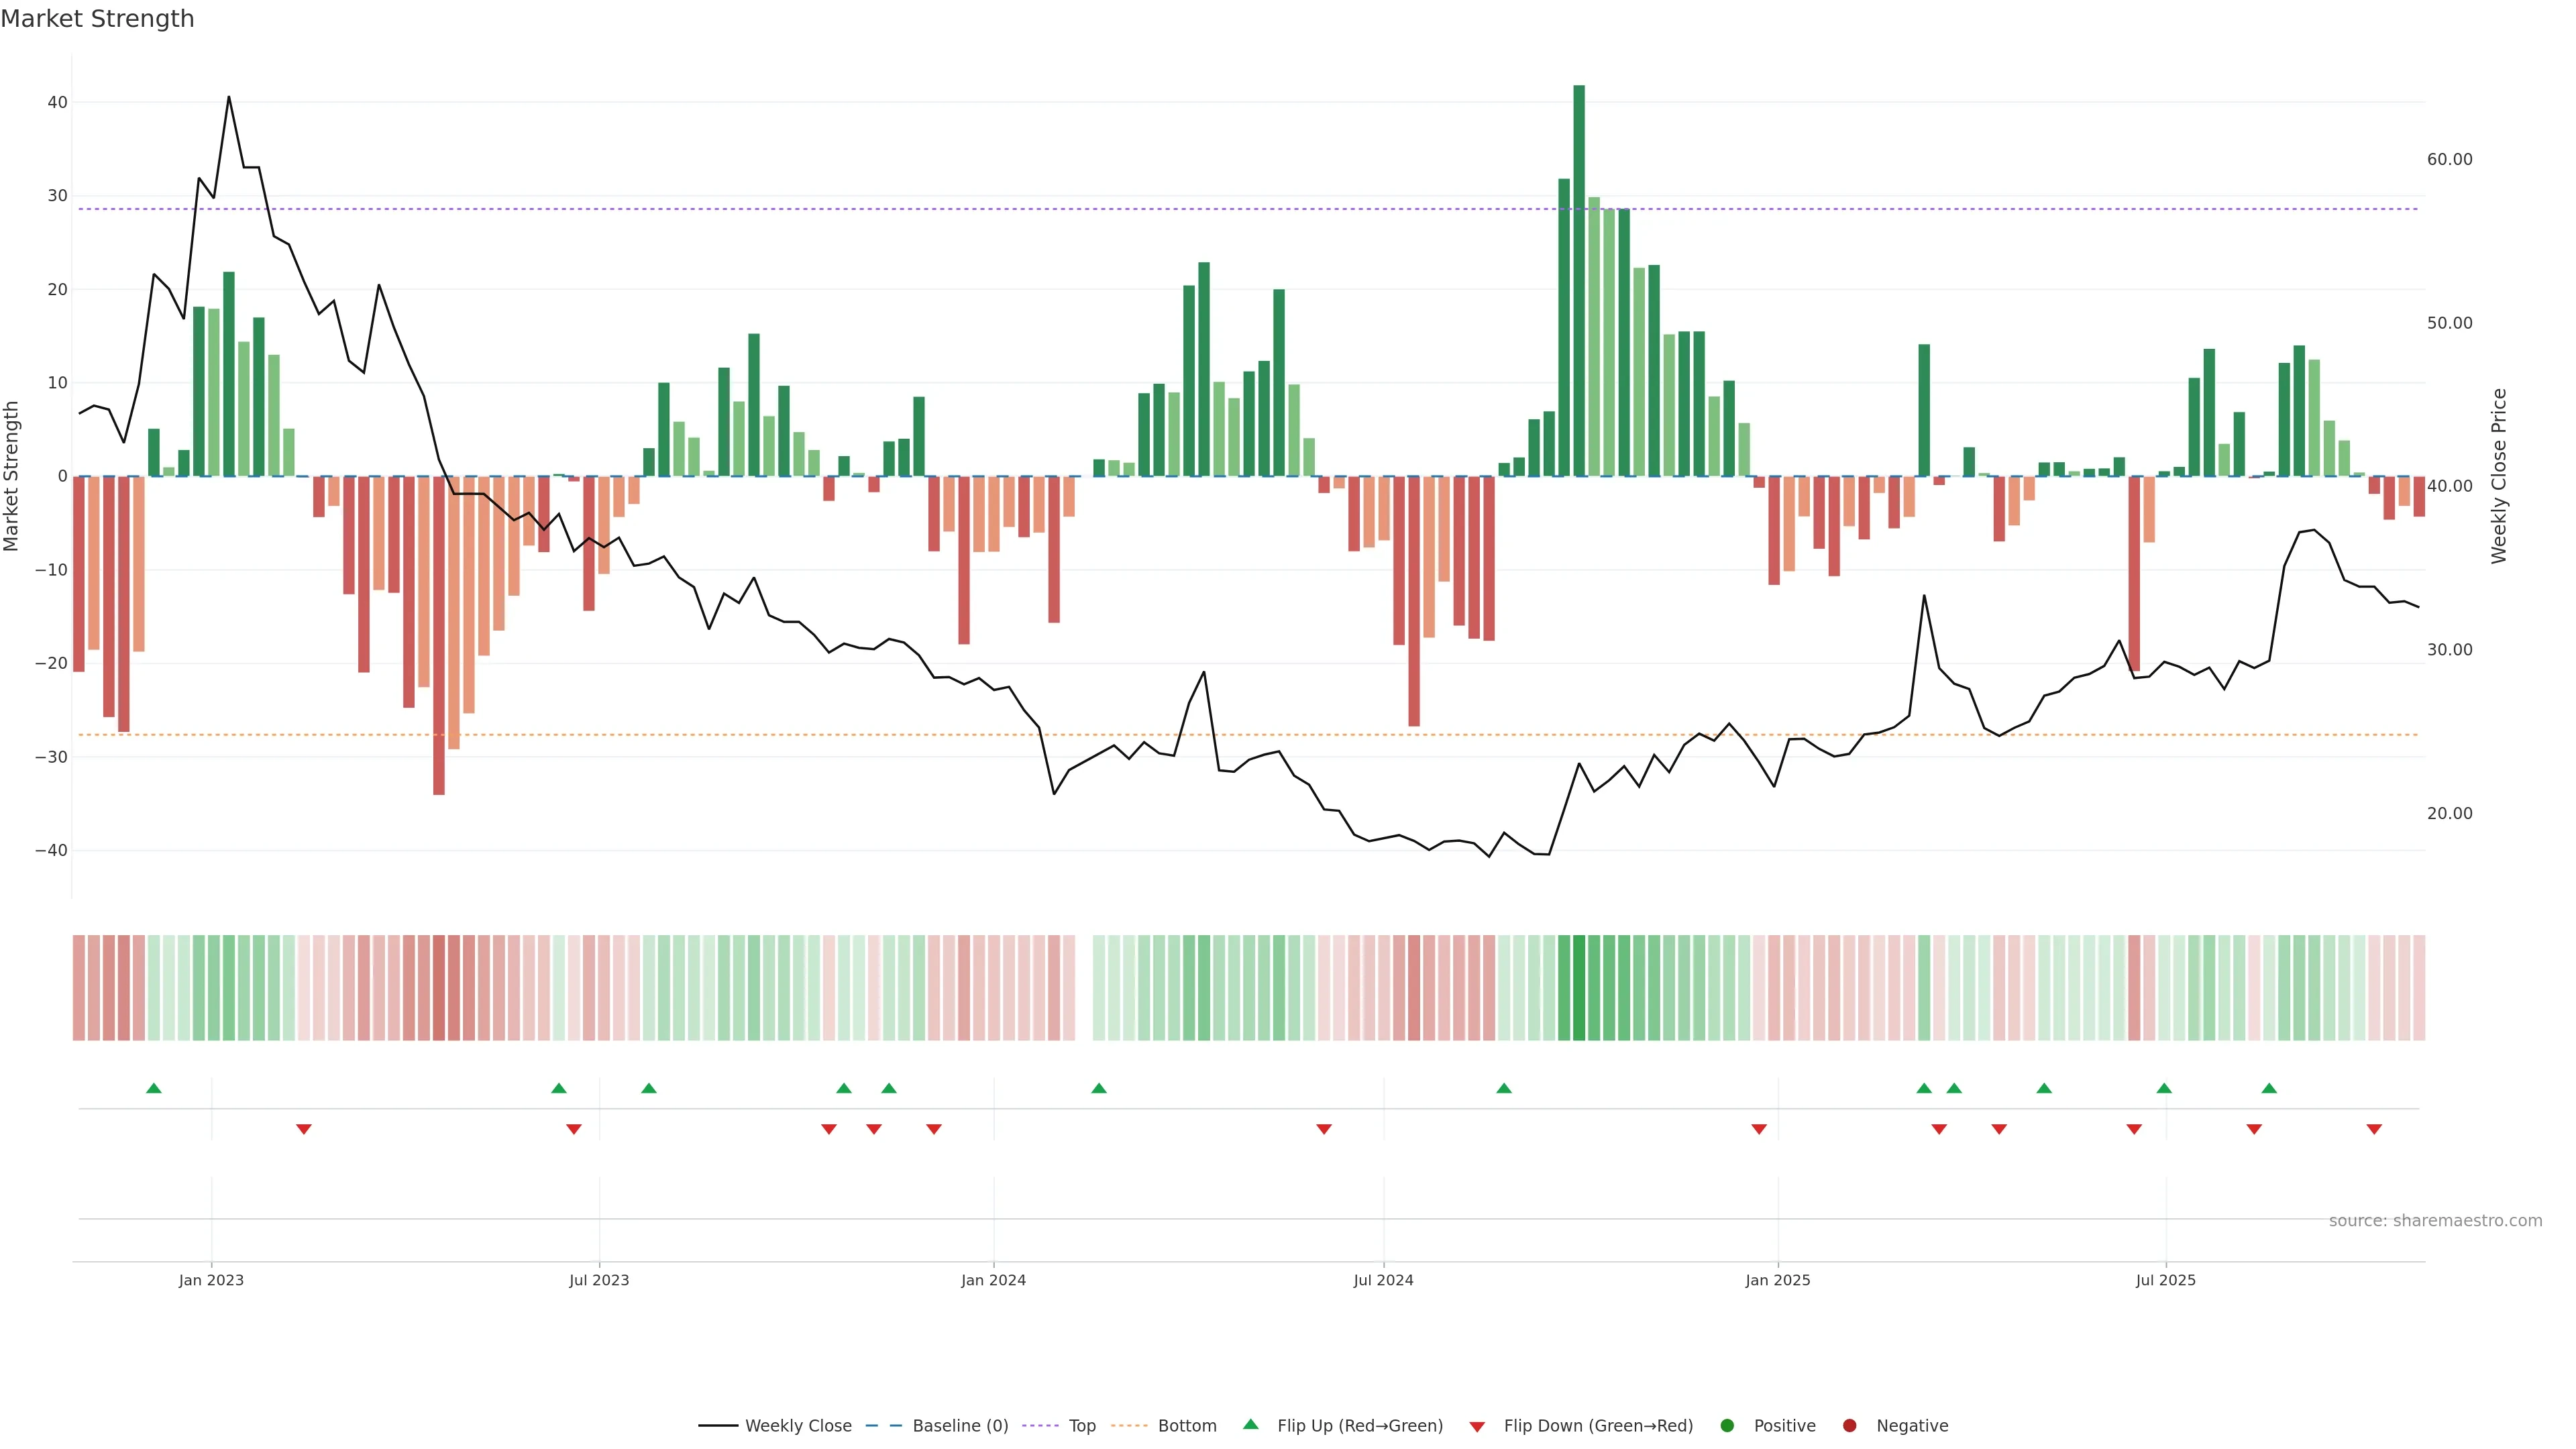This screenshot has height=1449, width=2576.
Task: Click the source: sharemaestro.com text
Action: tap(2435, 1221)
